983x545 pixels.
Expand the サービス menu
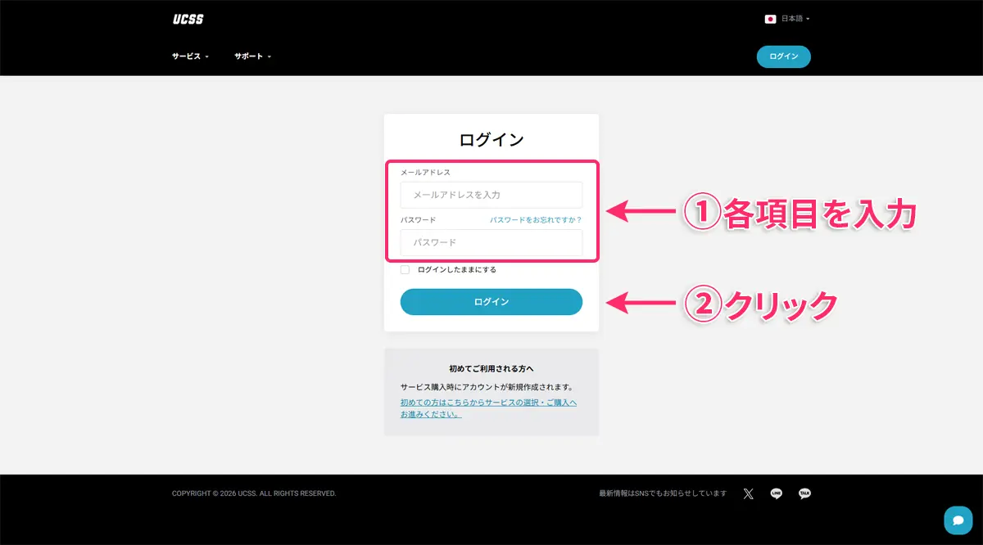click(x=190, y=56)
